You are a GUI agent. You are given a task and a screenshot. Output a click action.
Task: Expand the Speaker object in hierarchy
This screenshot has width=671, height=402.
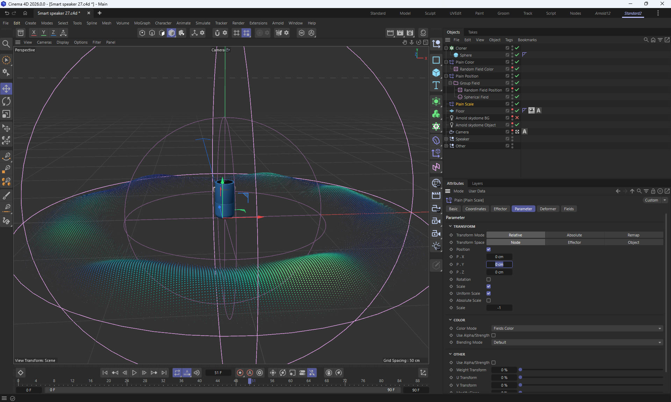(446, 139)
